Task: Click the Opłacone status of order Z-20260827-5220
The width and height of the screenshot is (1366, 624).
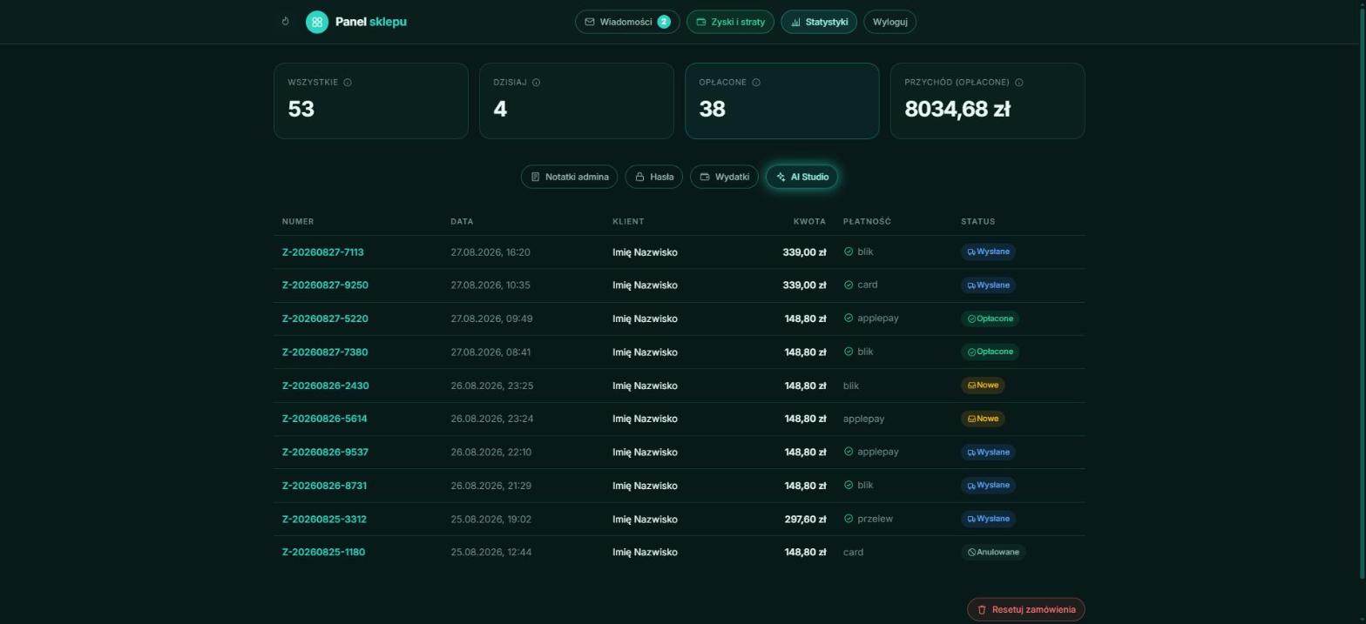Action: point(990,319)
